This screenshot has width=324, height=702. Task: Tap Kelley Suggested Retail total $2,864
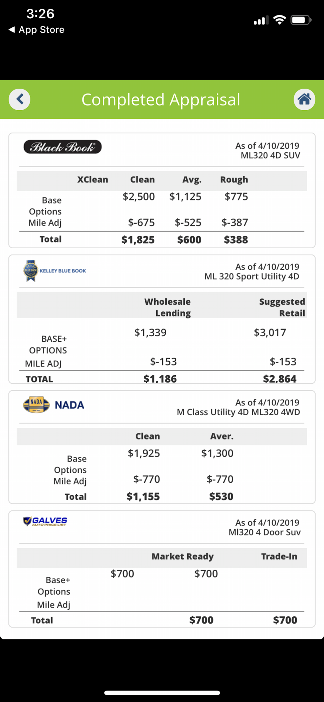pyautogui.click(x=279, y=379)
